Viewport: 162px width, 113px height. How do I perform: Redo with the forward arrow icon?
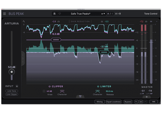click(145, 102)
